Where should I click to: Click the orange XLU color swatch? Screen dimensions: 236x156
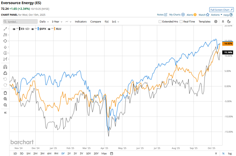pos(54,29)
